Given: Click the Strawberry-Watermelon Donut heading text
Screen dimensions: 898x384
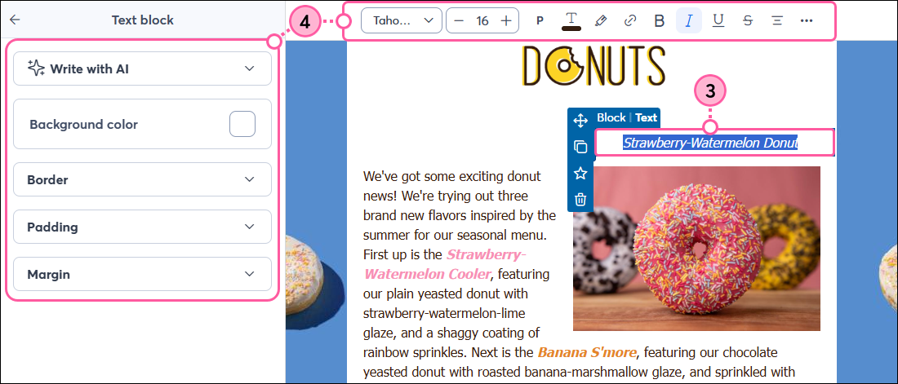Looking at the screenshot, I should 710,143.
